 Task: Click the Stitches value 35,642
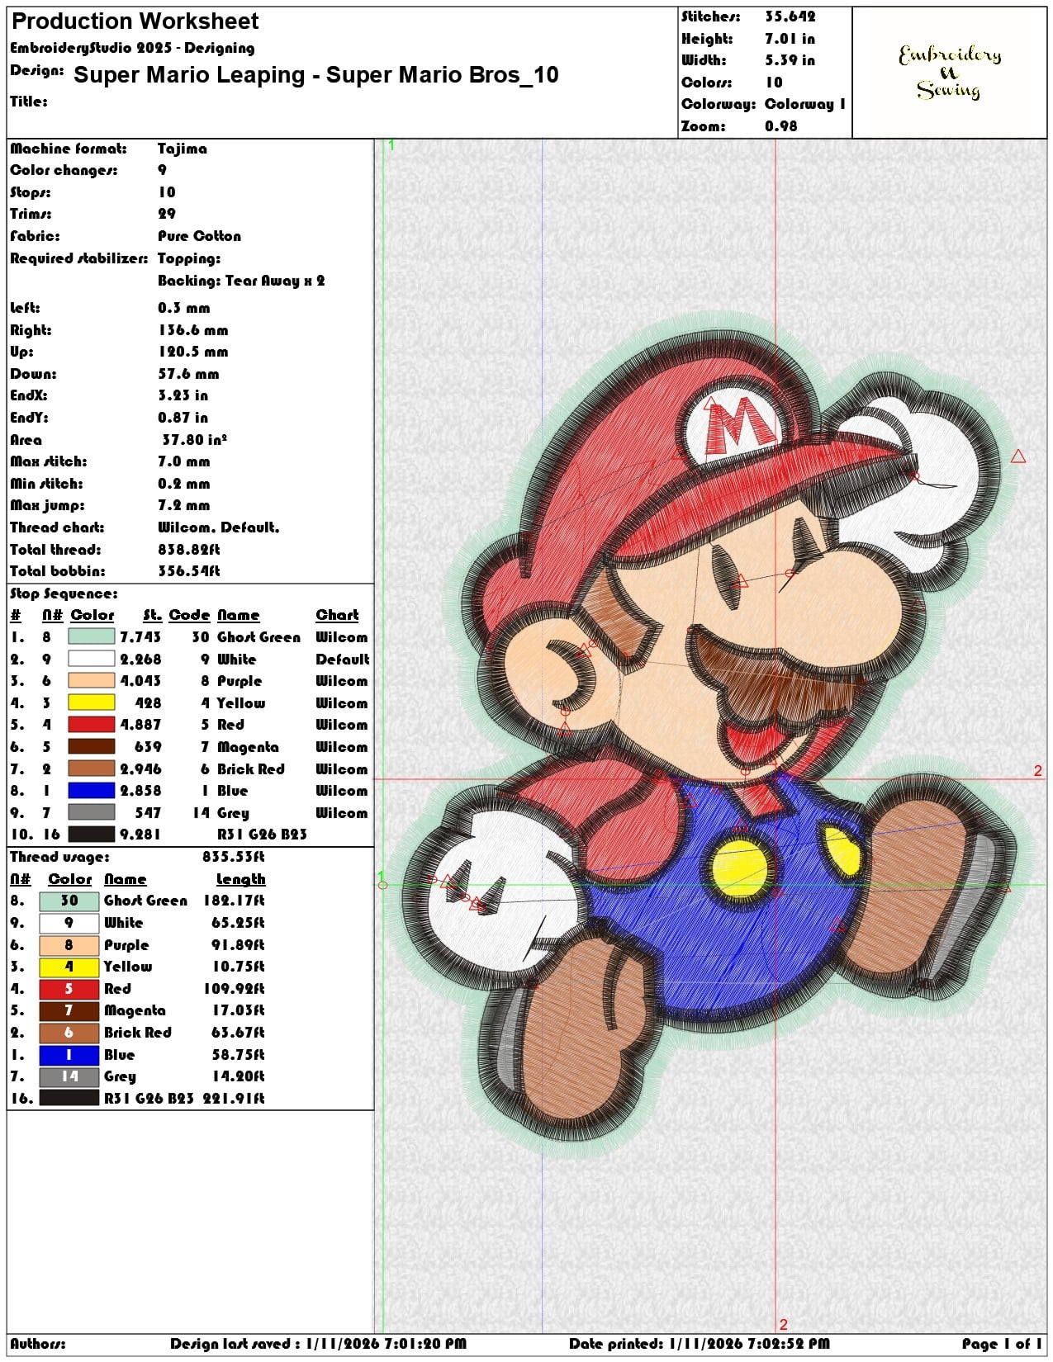790,17
